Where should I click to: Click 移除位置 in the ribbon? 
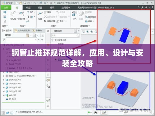pos(49,21)
